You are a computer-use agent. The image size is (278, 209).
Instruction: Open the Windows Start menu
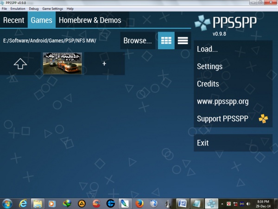pyautogui.click(x=7, y=204)
